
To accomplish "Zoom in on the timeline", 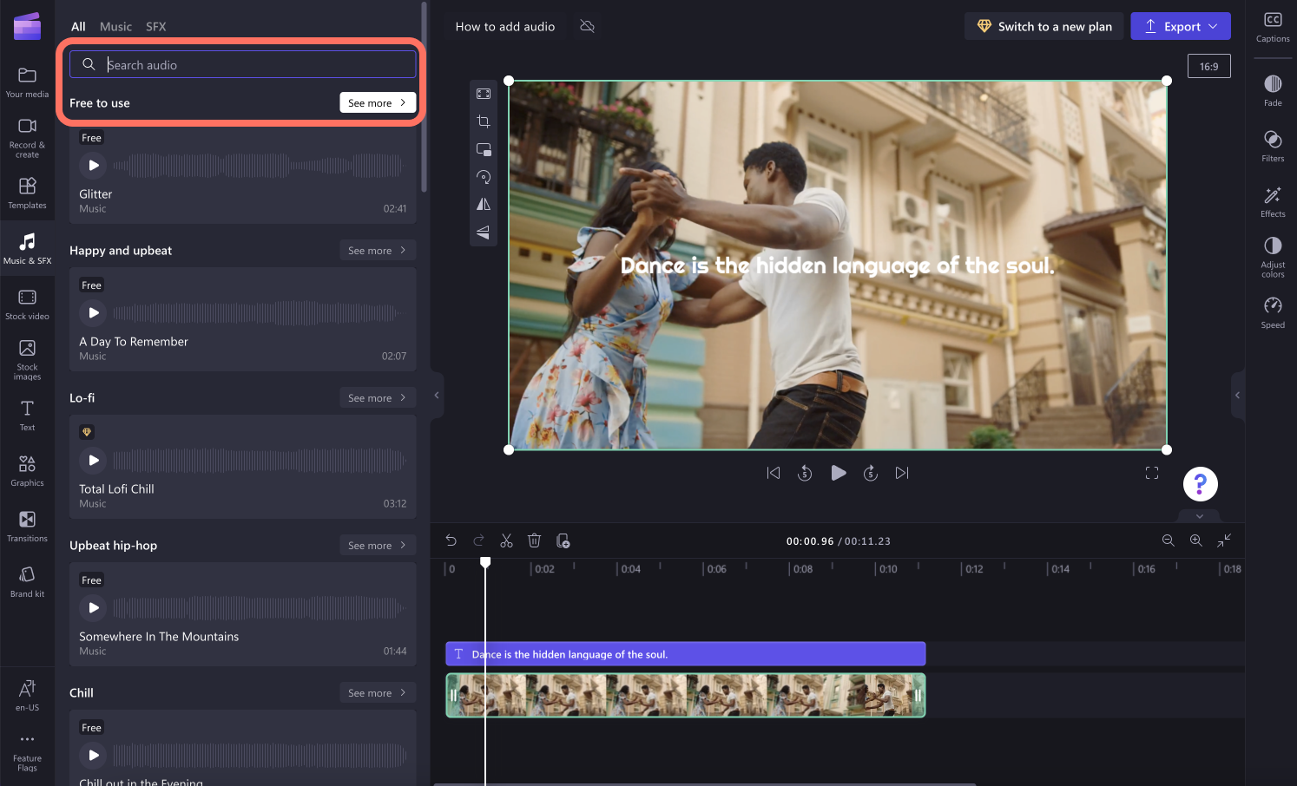I will click(1195, 540).
